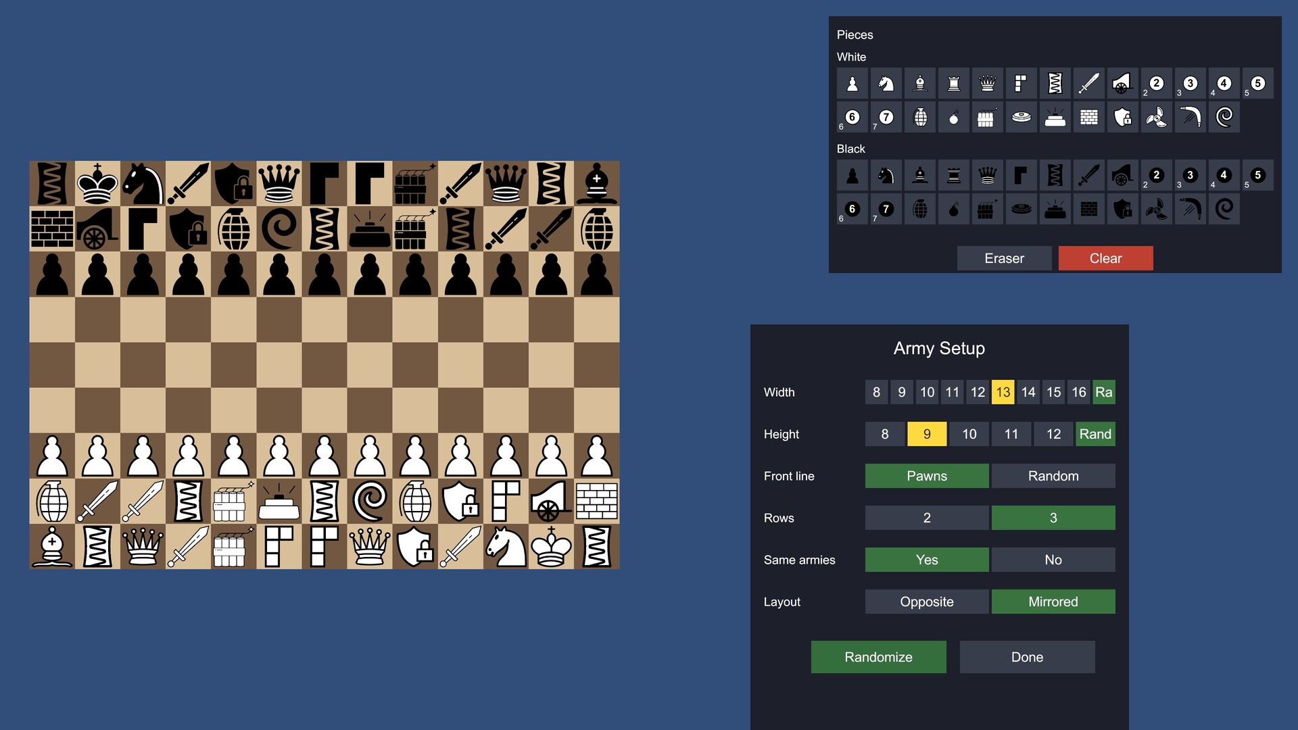The image size is (1298, 730).
Task: Select the black landmine disc piece in the palette
Action: pyautogui.click(x=1021, y=209)
